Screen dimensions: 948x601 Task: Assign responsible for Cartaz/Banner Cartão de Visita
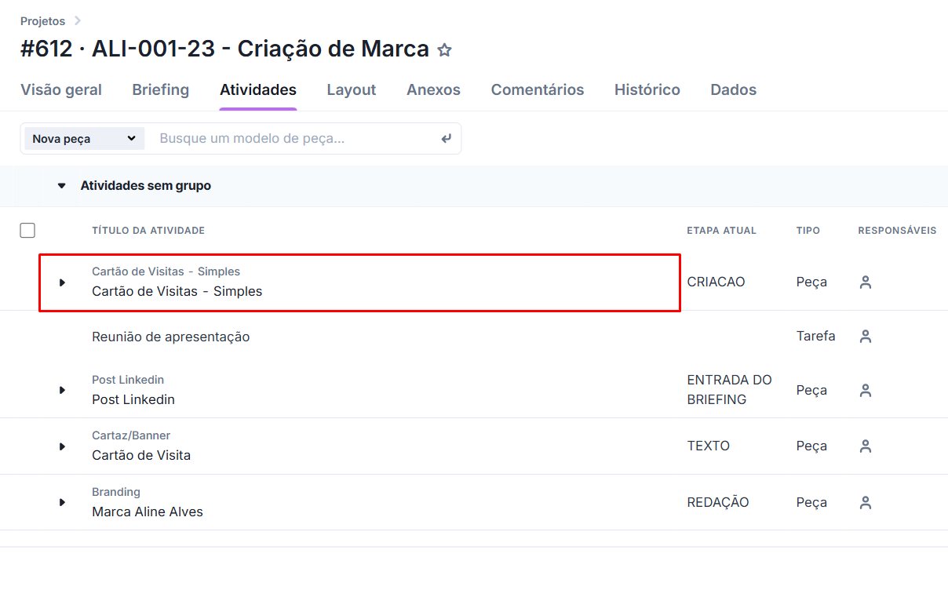click(866, 446)
